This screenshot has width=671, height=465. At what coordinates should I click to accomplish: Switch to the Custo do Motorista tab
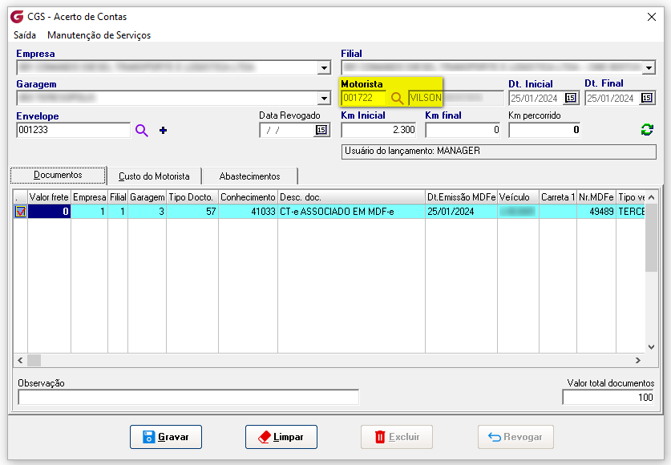click(x=154, y=176)
